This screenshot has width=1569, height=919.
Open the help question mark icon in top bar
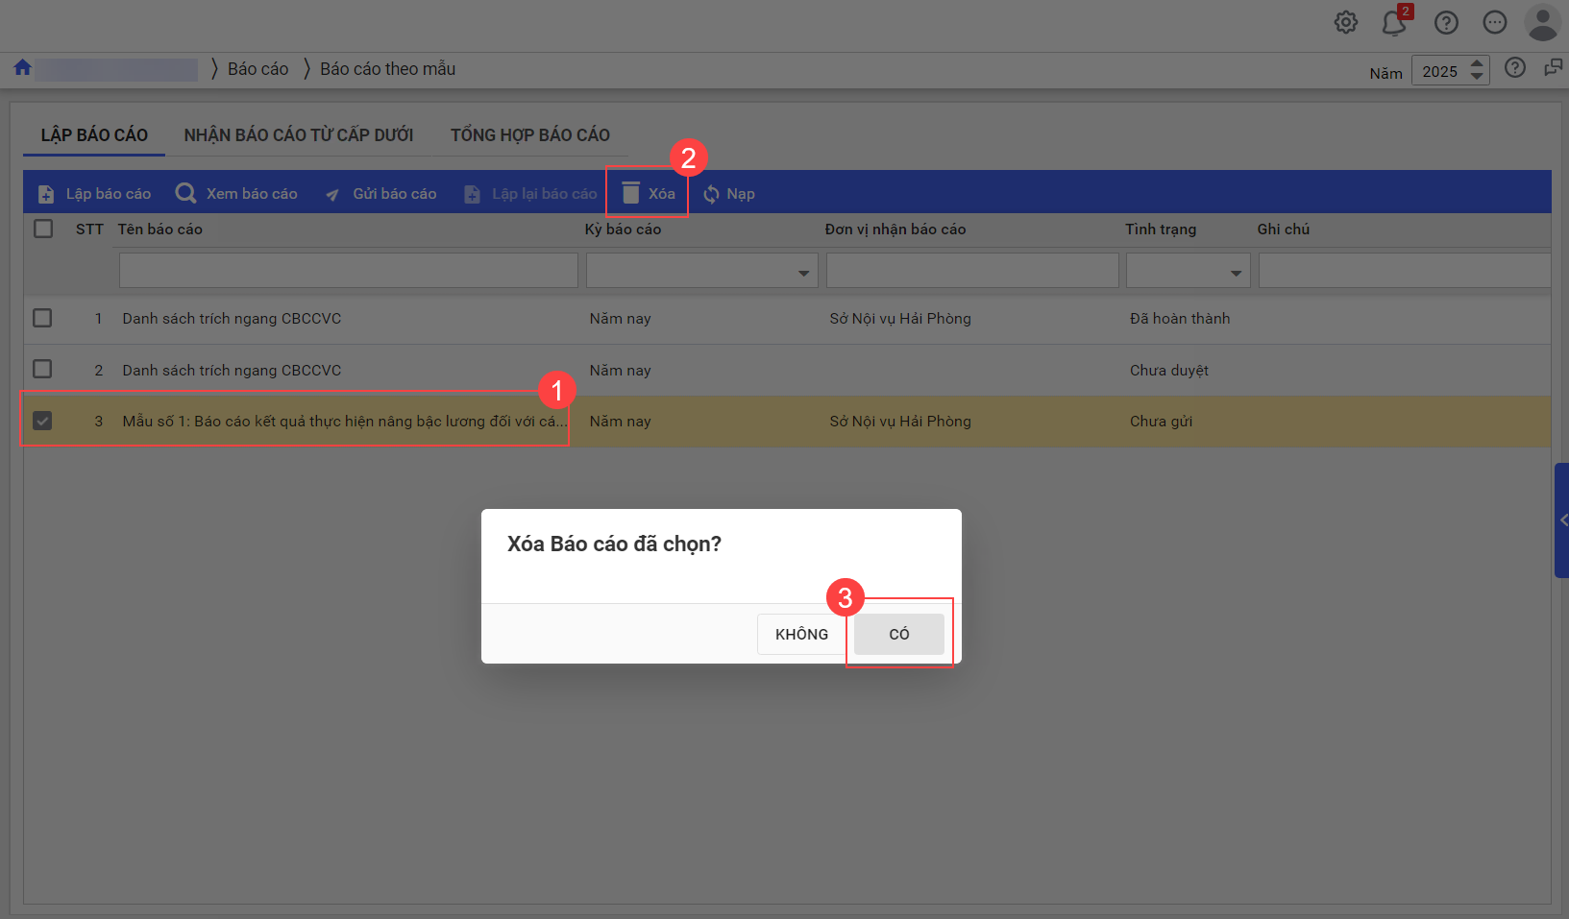click(x=1446, y=22)
